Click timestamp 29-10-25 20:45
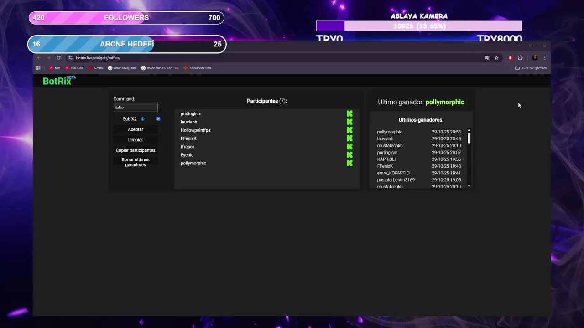The height and width of the screenshot is (328, 584). click(446, 139)
